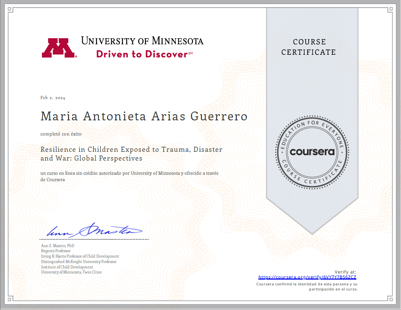Click 'Distinguished McKnight University Professor' line

[79, 262]
